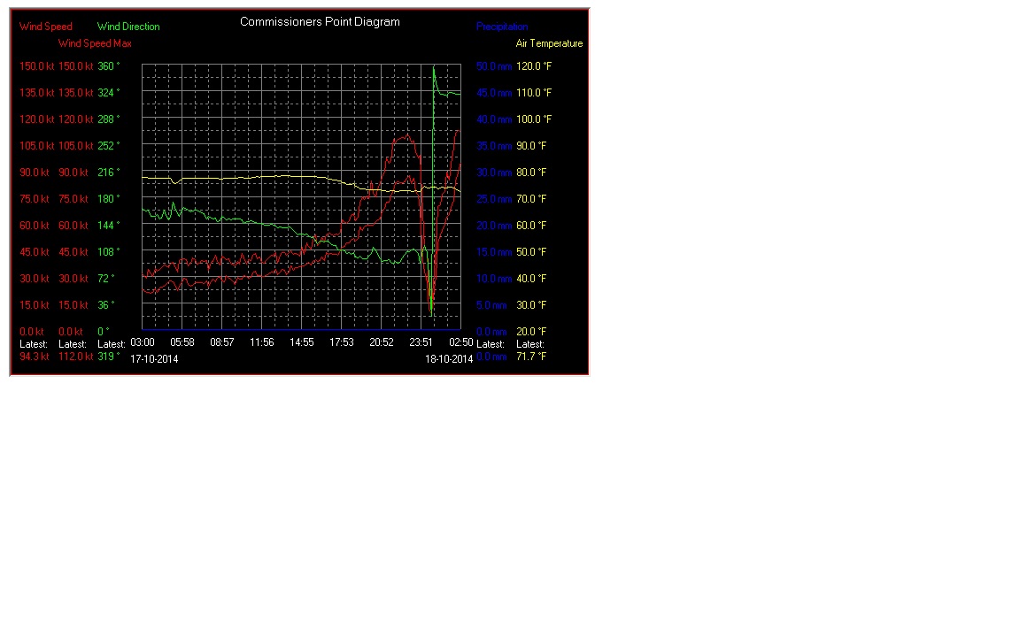Screen dimensions: 1020x637
Task: Click the "10.0 mm" precipitation axis label
Action: coord(494,279)
